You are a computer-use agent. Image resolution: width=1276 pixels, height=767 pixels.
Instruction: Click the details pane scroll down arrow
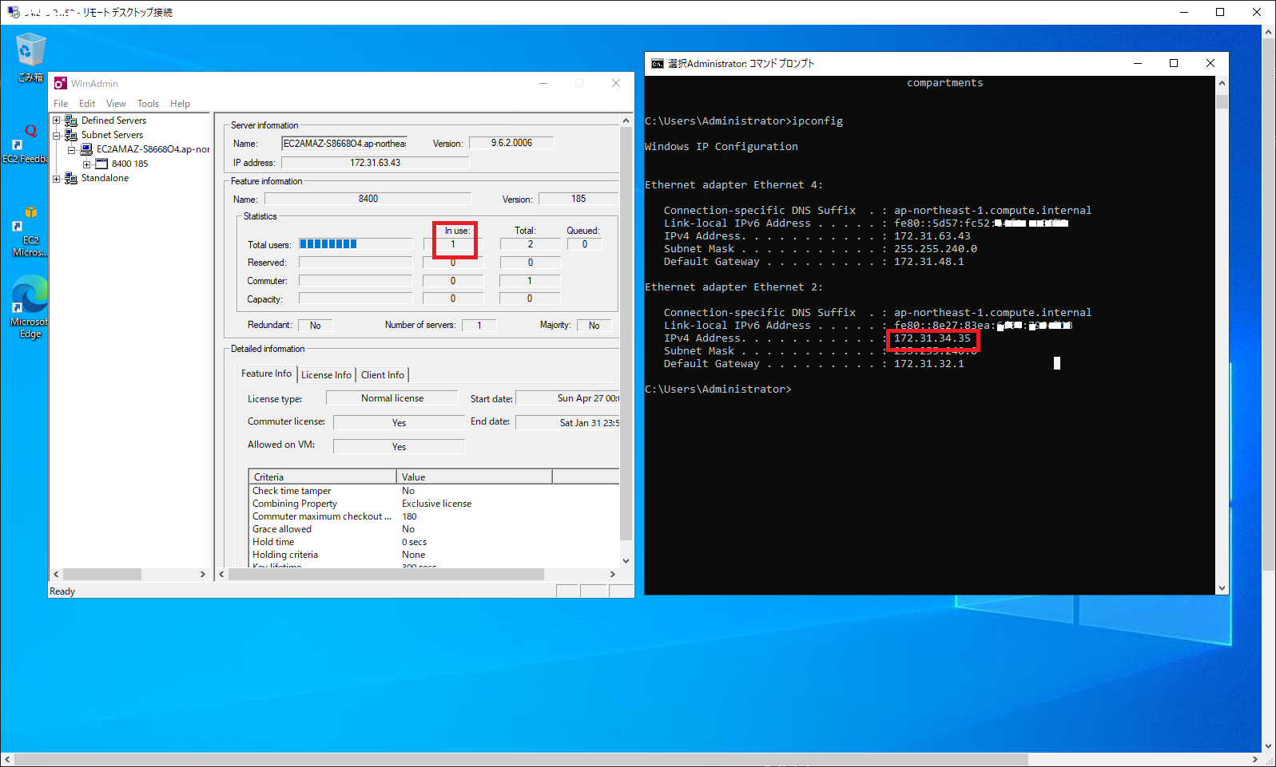pyautogui.click(x=626, y=561)
